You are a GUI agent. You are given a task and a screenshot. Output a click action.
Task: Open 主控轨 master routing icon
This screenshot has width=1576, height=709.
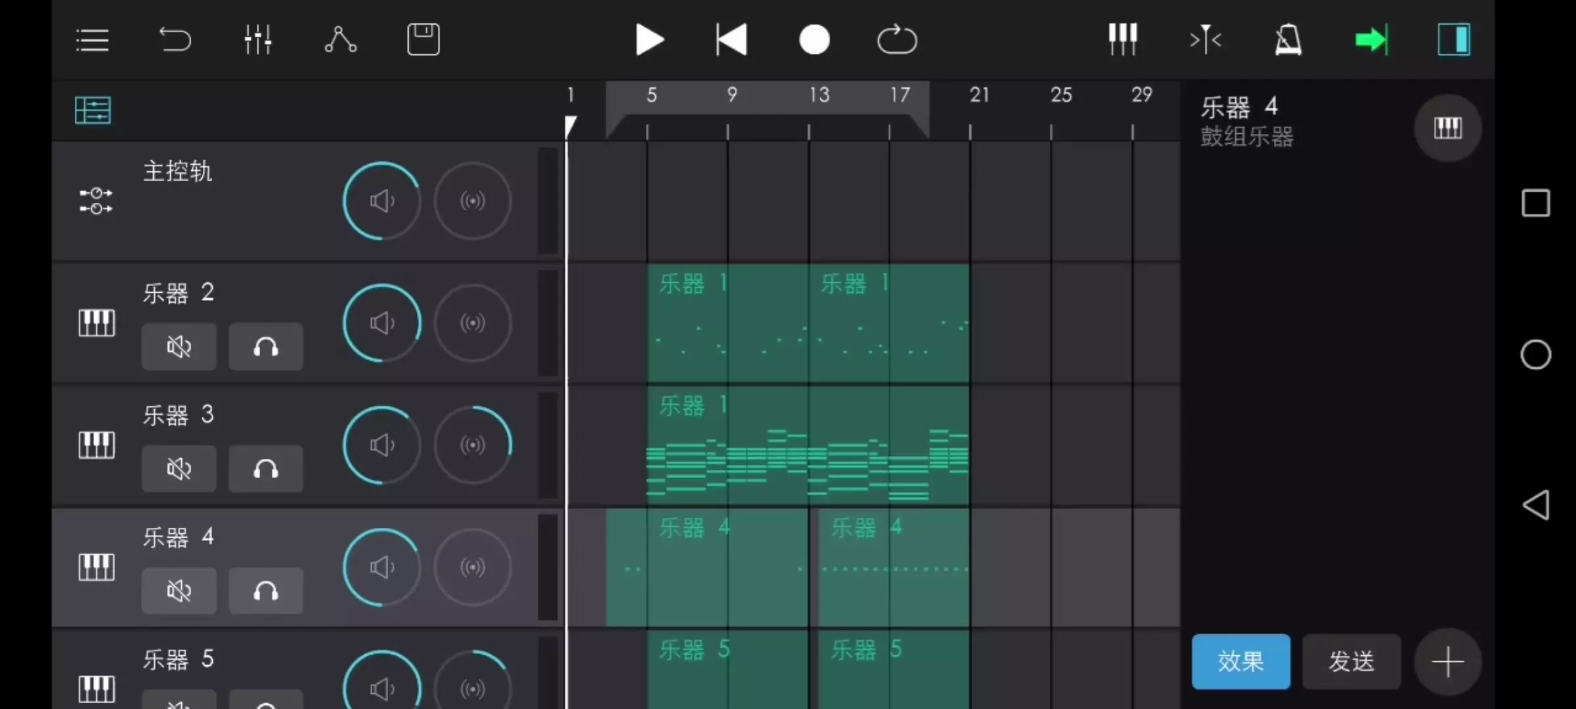click(x=96, y=201)
